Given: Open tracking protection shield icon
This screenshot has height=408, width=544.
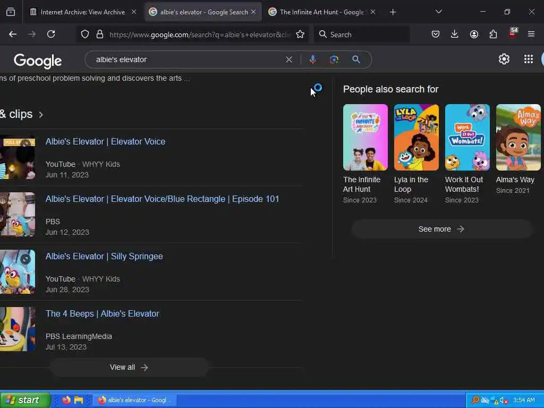Looking at the screenshot, I should click(85, 34).
